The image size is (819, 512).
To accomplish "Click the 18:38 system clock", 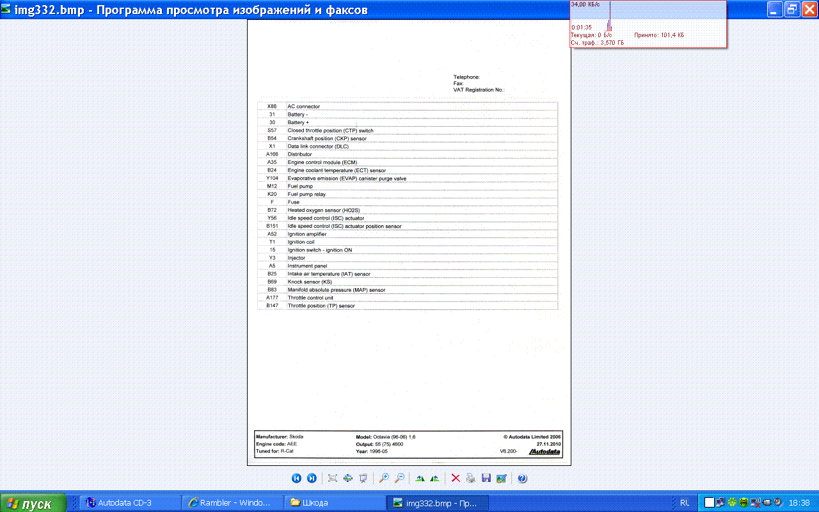I will pos(800,503).
